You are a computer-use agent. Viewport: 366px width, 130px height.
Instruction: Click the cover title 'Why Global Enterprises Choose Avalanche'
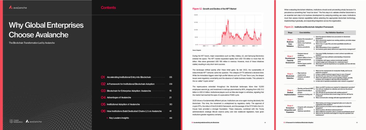46,30
